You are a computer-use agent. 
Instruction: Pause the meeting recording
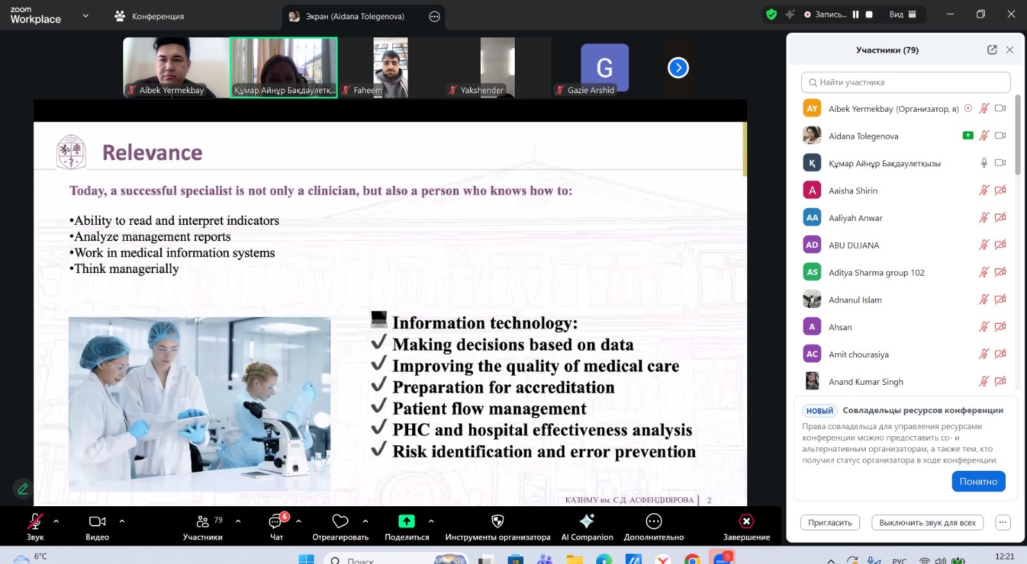pos(856,14)
